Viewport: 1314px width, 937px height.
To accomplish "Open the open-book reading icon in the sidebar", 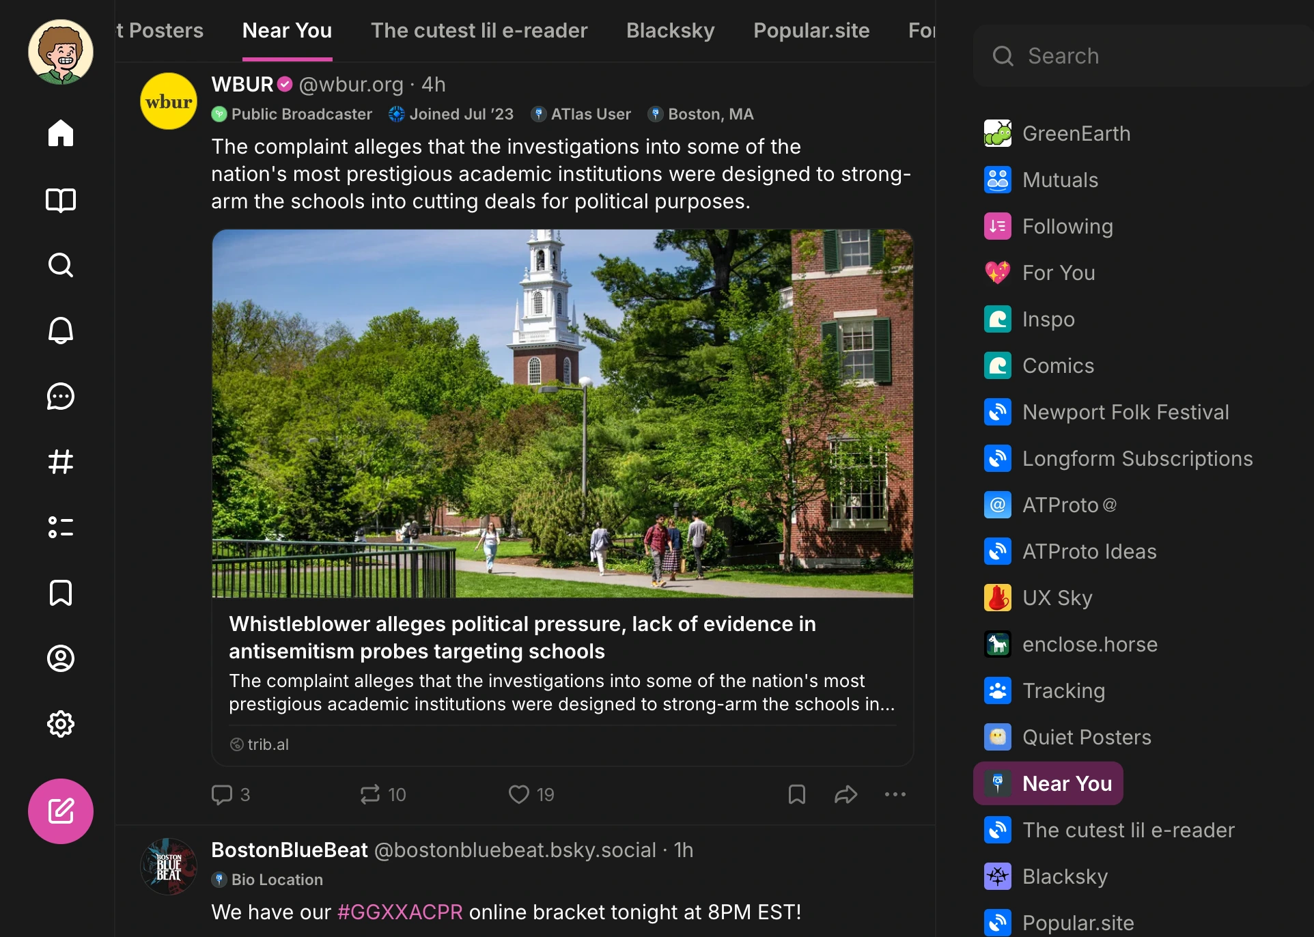I will [x=61, y=200].
